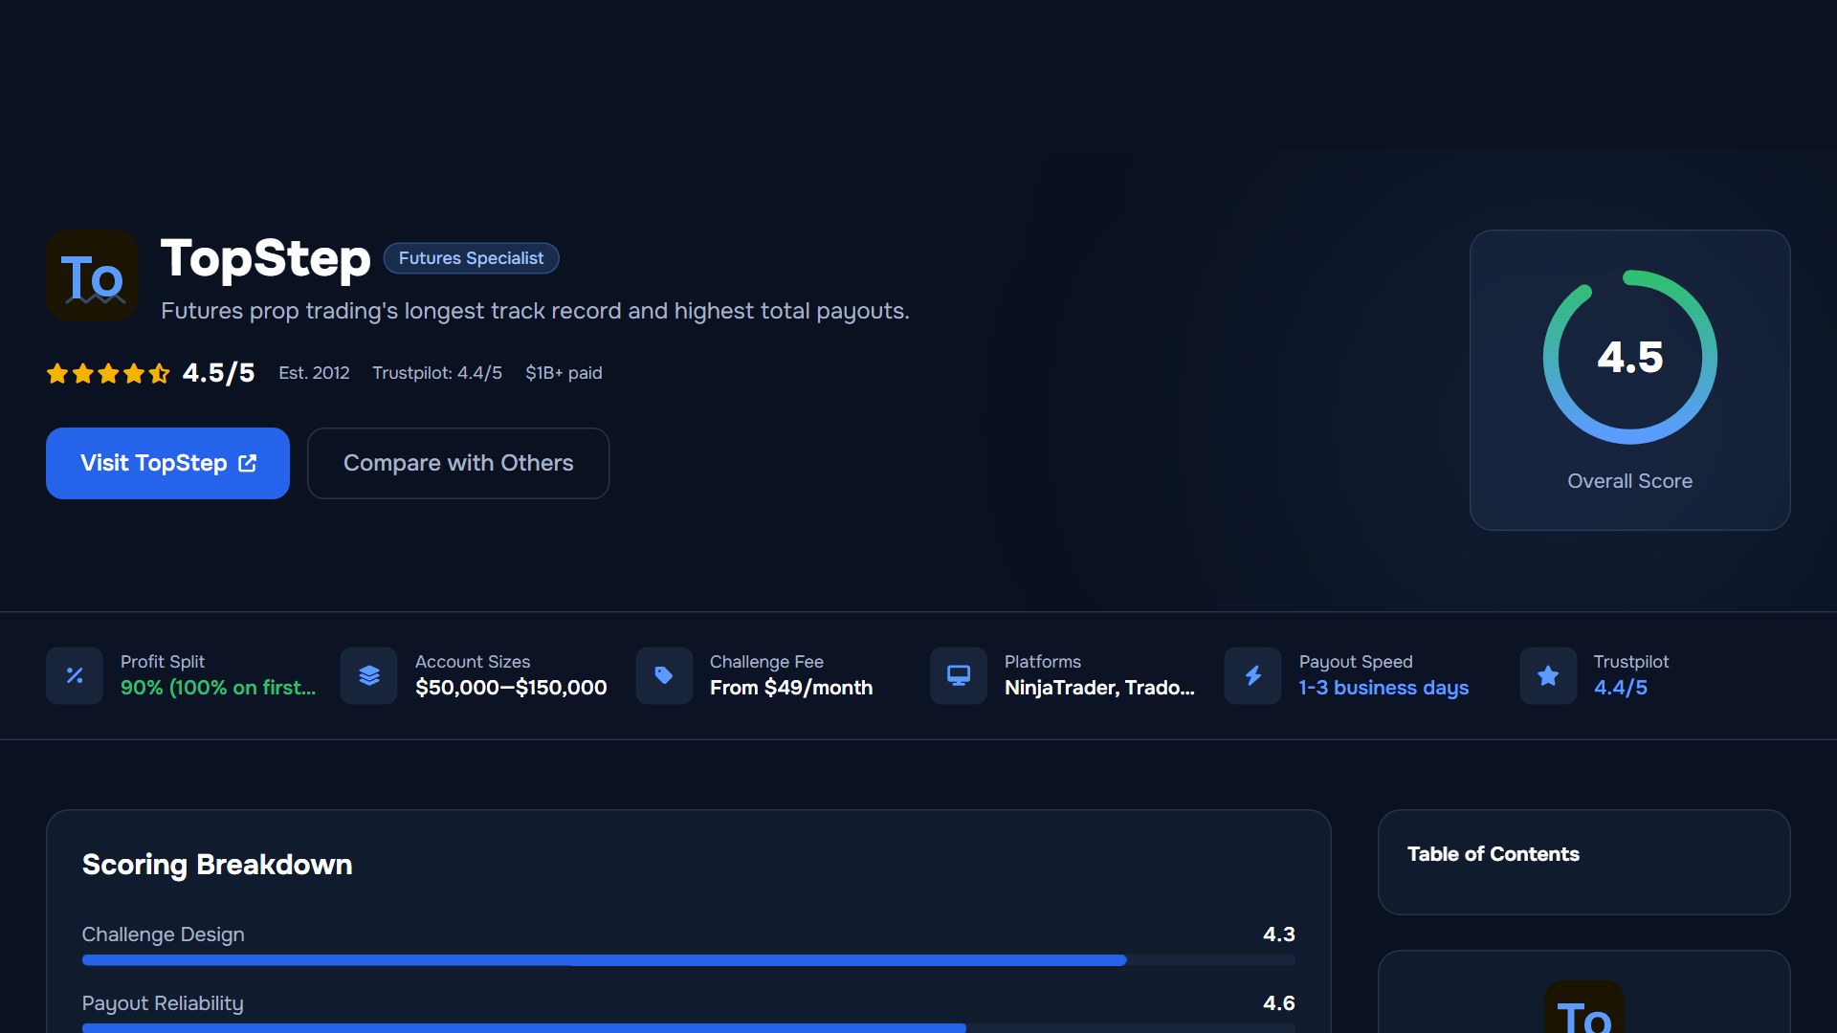
Task: Click the '4.5/5' rating text
Action: click(219, 373)
